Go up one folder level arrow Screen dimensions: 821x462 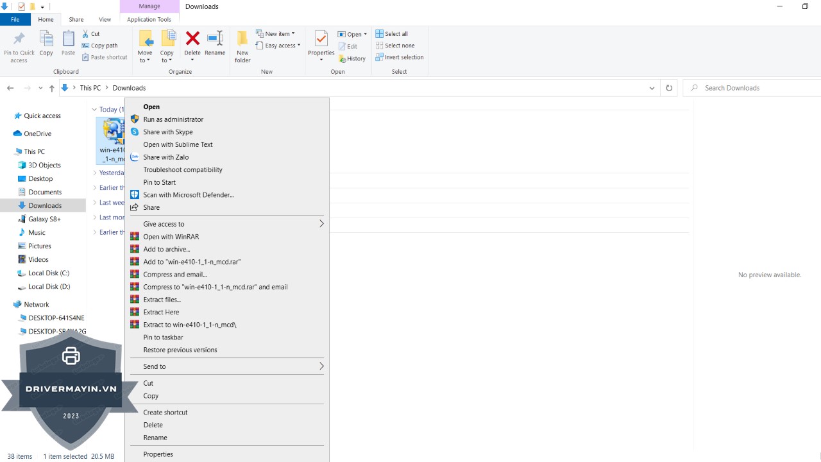pyautogui.click(x=52, y=88)
